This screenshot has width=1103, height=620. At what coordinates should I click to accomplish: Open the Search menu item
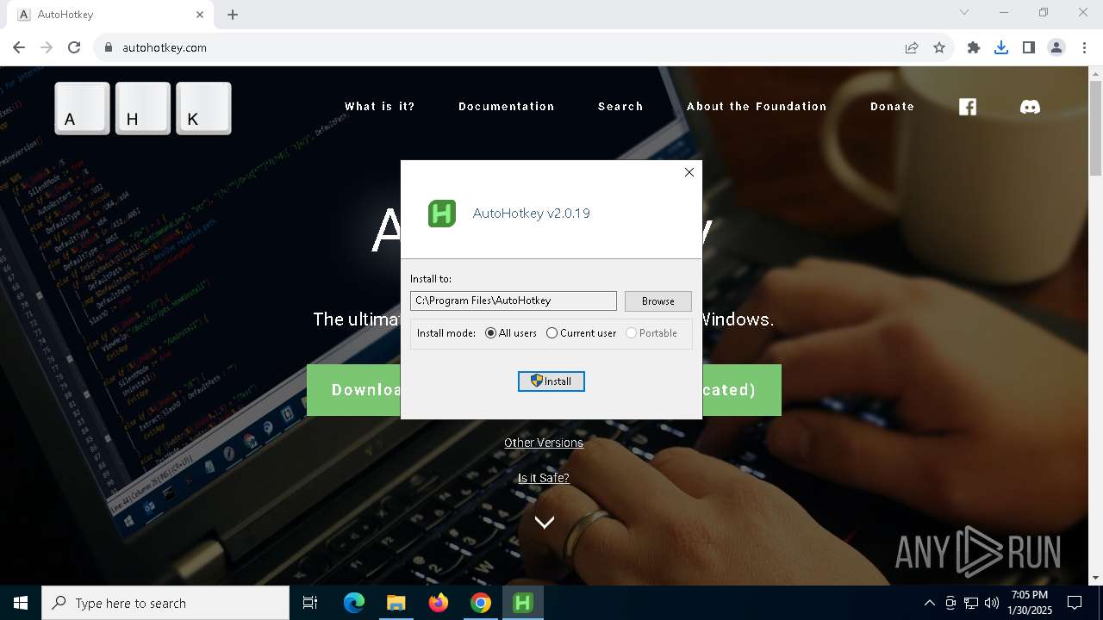pos(620,107)
